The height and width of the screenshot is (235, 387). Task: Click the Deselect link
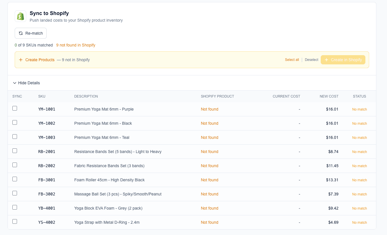[x=312, y=60]
